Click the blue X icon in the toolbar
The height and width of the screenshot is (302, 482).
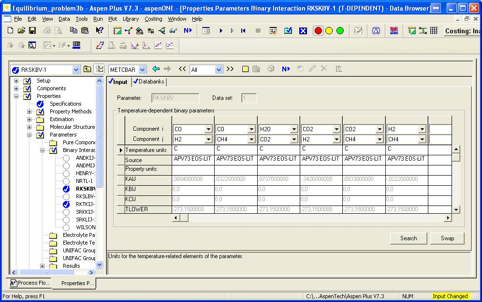click(x=303, y=31)
